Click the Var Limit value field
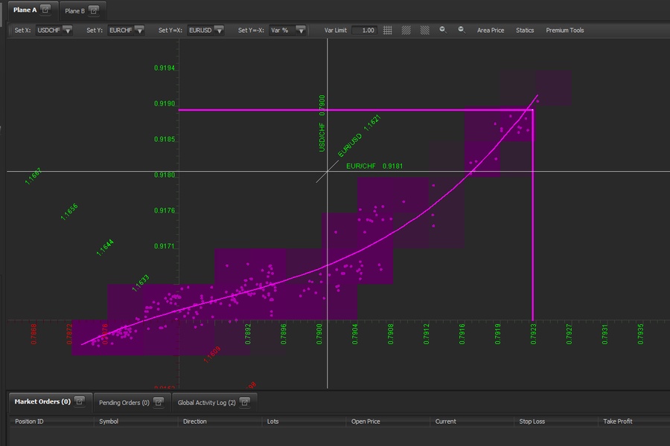 (x=364, y=30)
